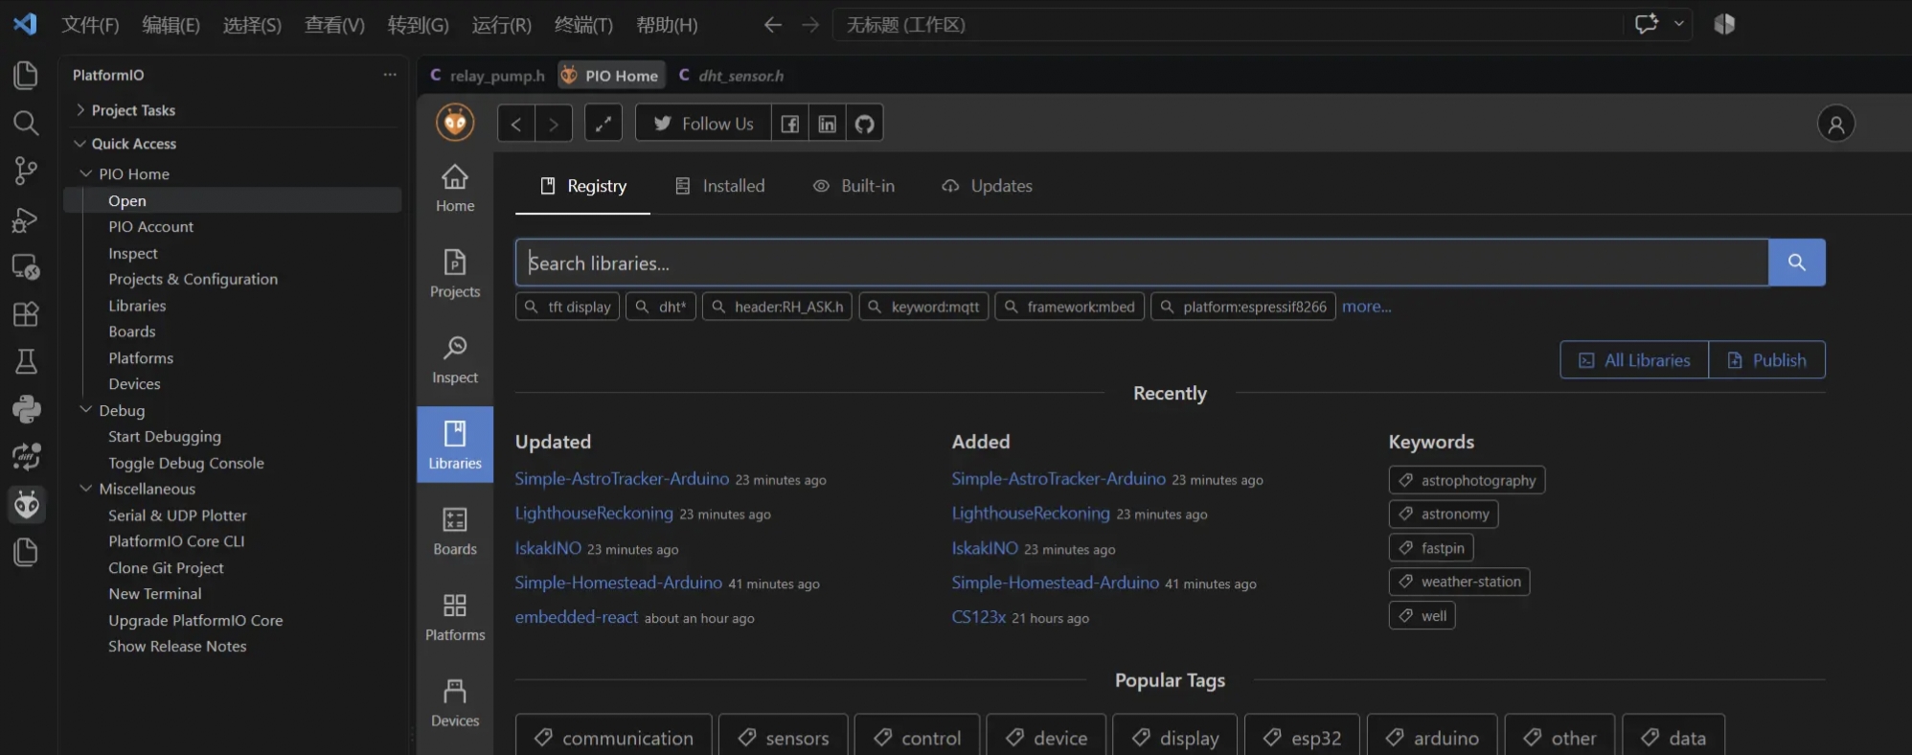The image size is (1912, 755).
Task: Switch to the dht_sensor.h editor tab
Action: [x=732, y=76]
